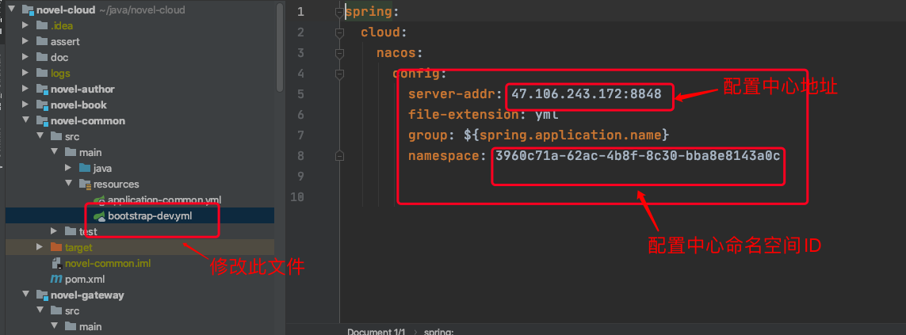Click the novel-gateway module folder icon
906x335 pixels.
pyautogui.click(x=41, y=295)
